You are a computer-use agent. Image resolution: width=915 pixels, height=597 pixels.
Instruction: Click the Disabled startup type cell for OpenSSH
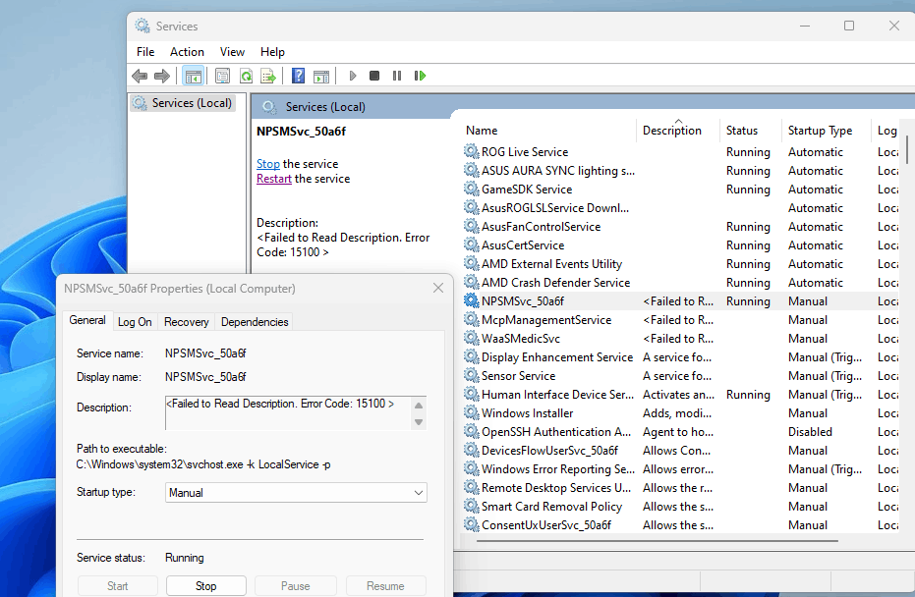810,432
